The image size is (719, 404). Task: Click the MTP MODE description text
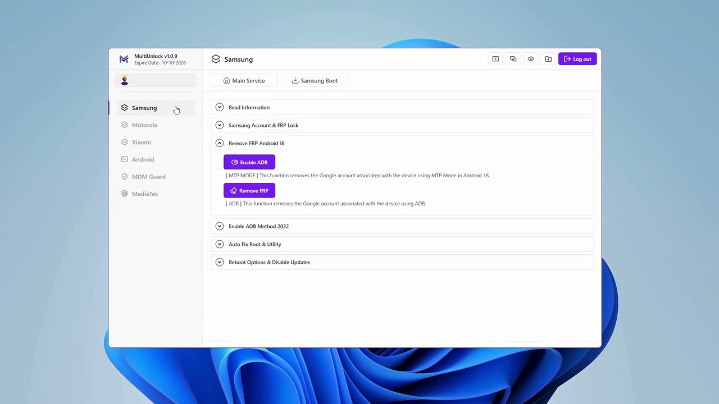pyautogui.click(x=358, y=176)
